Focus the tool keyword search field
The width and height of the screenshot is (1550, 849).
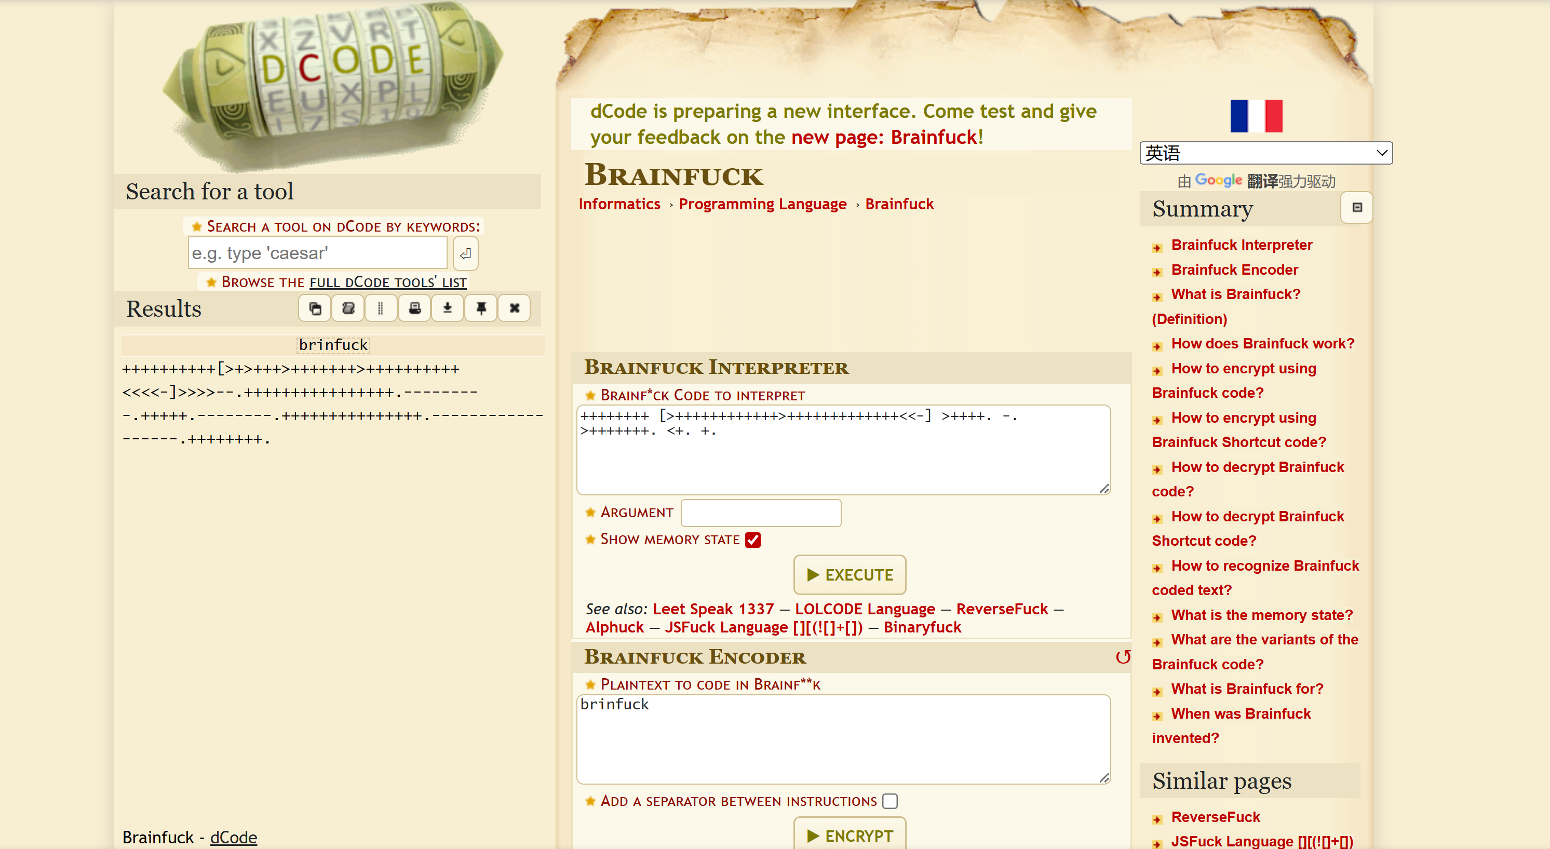click(x=317, y=253)
